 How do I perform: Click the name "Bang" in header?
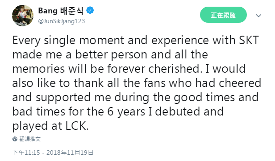point(48,11)
